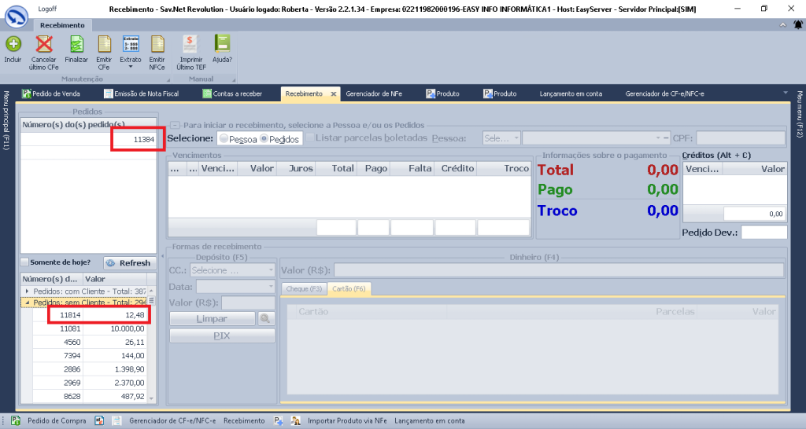Click Imprimir Último TEF icon
Viewport: 806px width, 429px height.
coord(191,45)
